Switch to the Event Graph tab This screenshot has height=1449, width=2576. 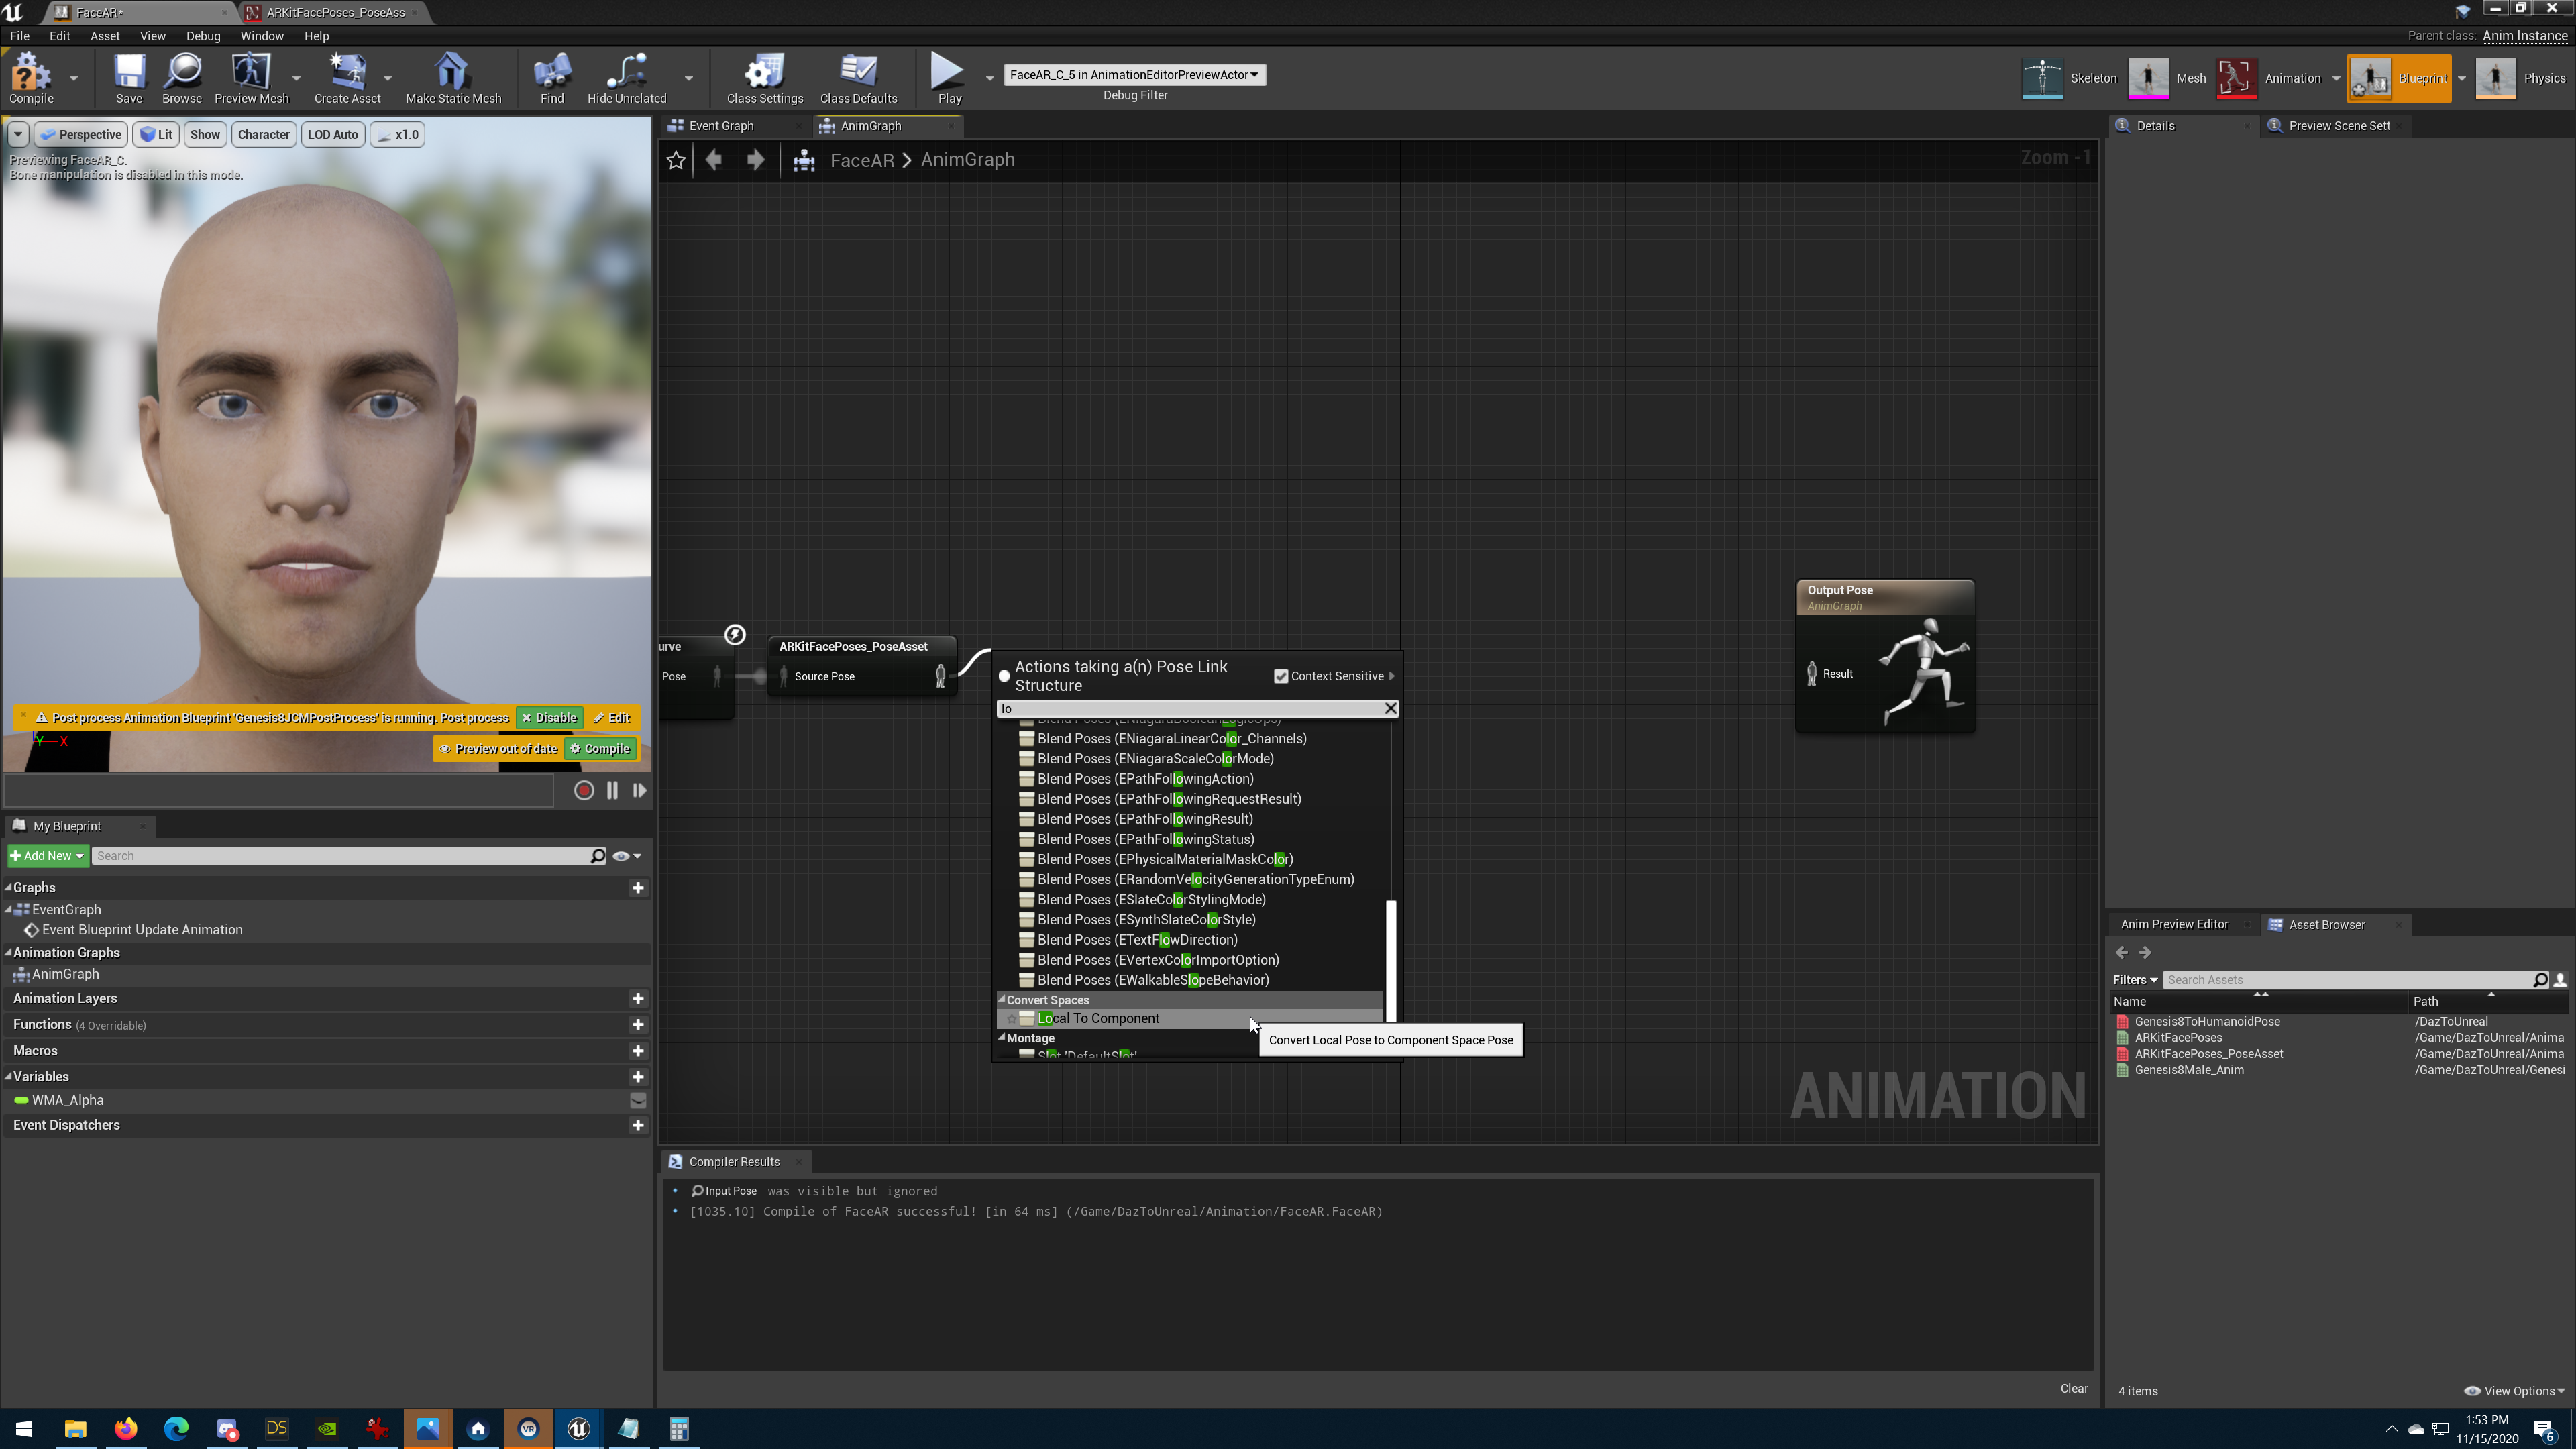(x=721, y=126)
